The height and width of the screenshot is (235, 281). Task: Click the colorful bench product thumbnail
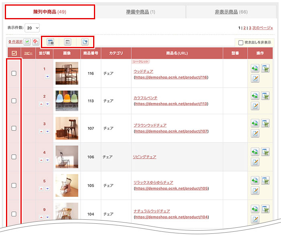(67, 100)
